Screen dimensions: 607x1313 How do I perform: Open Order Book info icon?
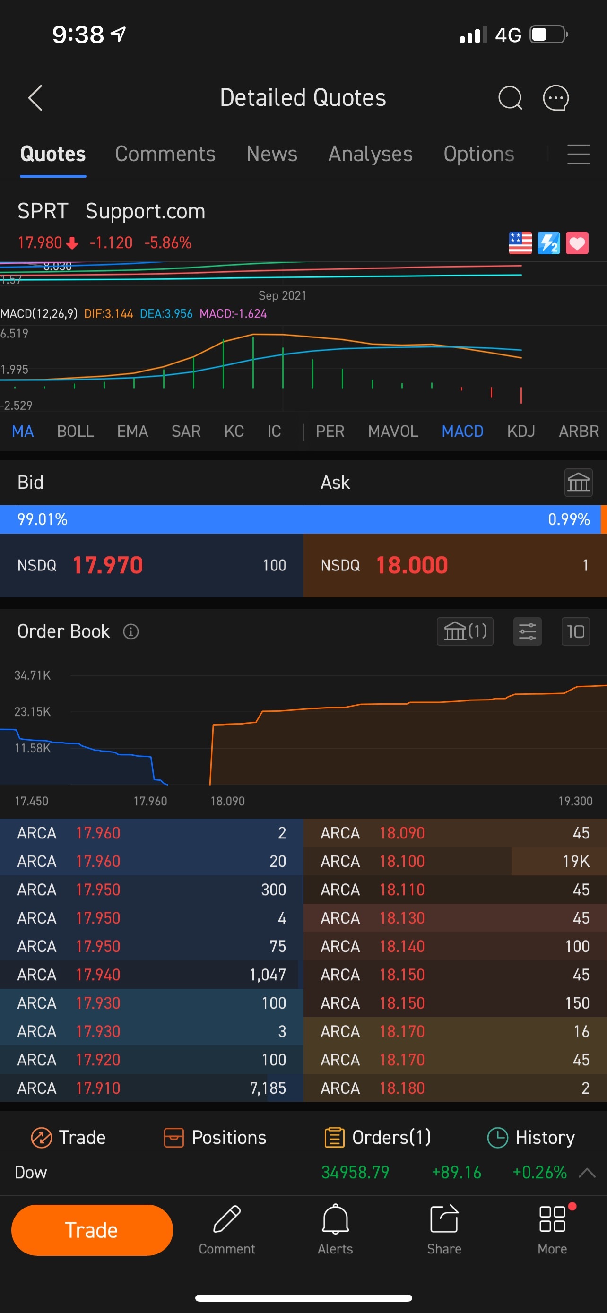coord(131,631)
